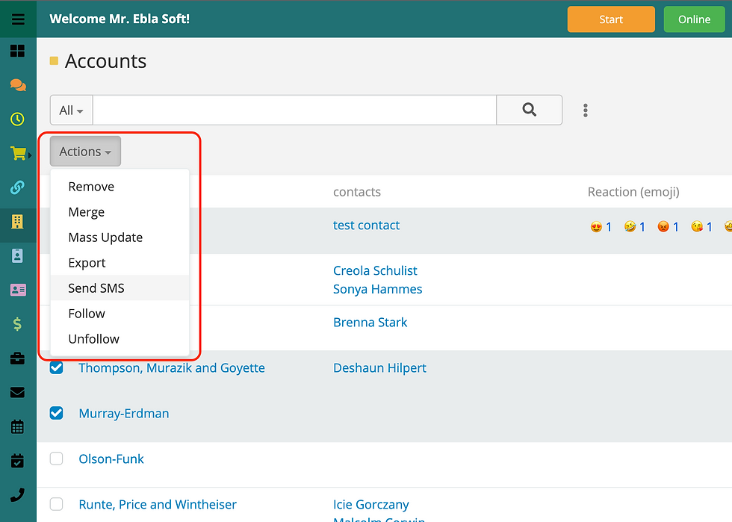Open the Olson-Funk account
Image resolution: width=732 pixels, height=522 pixels.
(x=111, y=459)
